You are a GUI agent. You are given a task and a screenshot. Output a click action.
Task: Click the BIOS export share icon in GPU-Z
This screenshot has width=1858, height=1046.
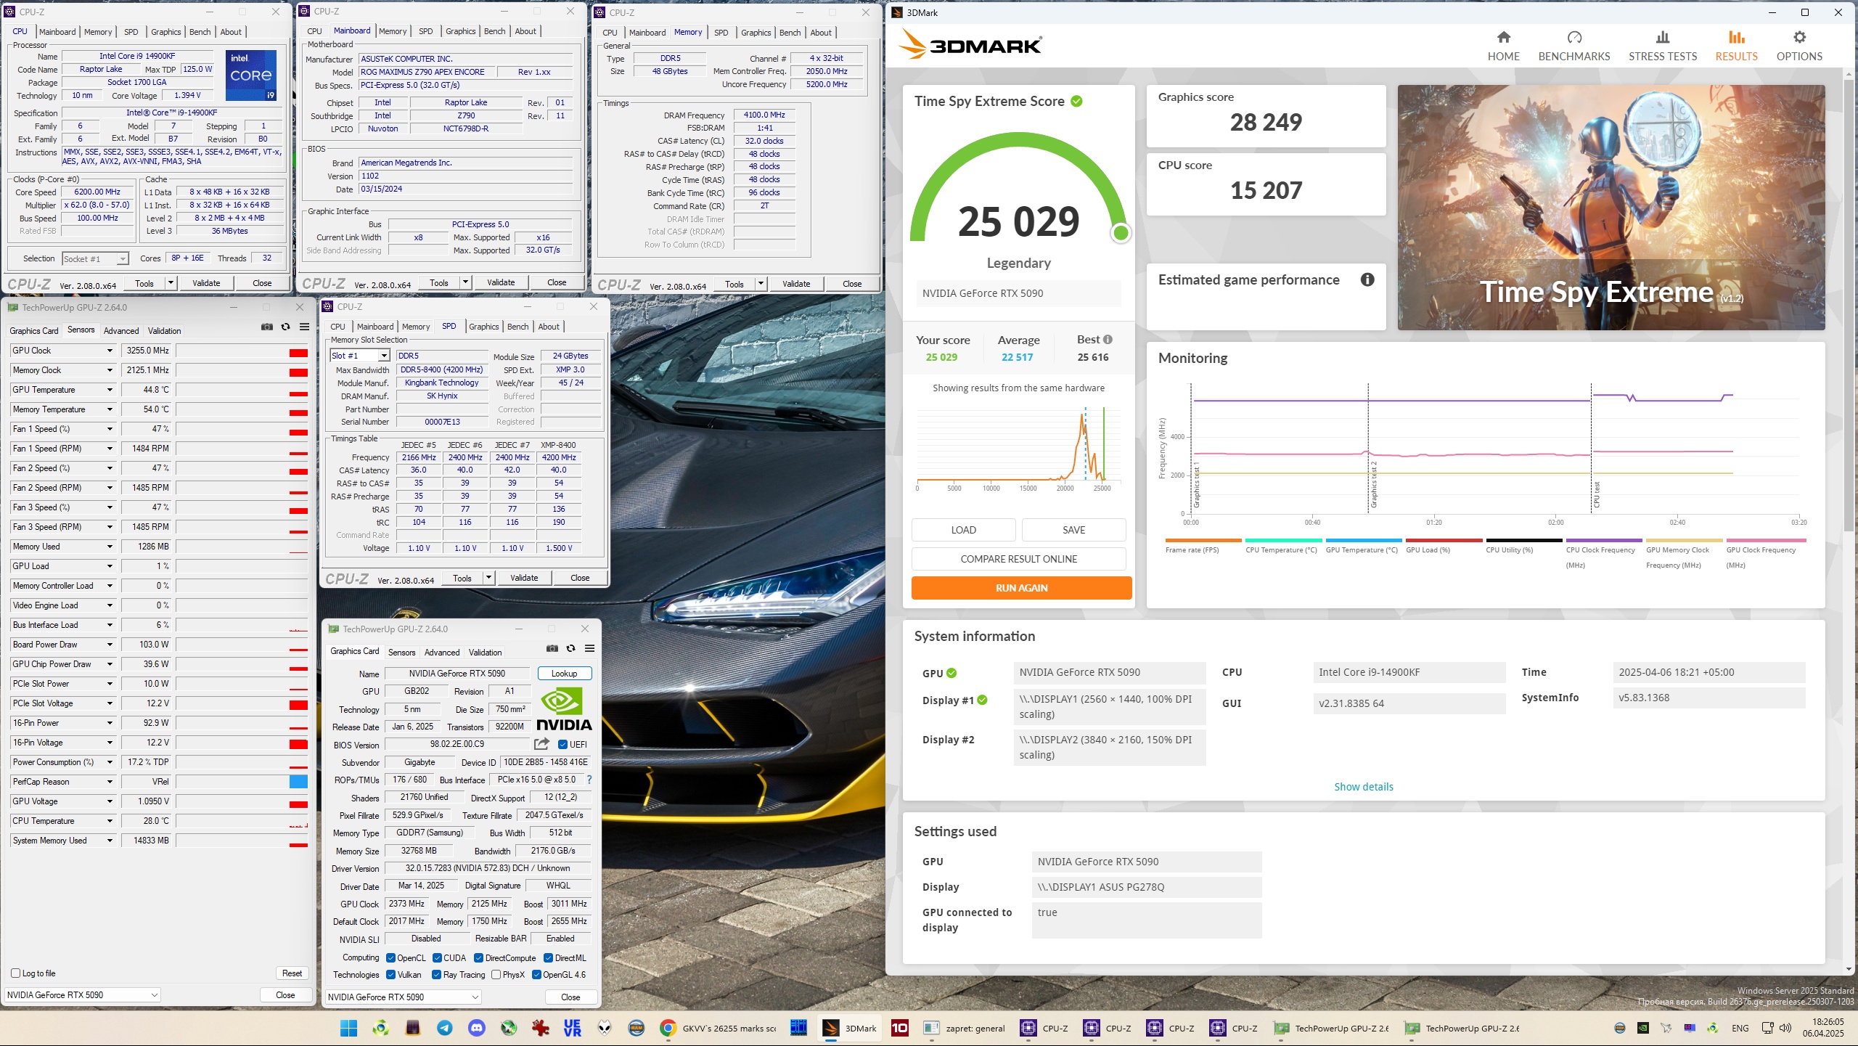[541, 743]
